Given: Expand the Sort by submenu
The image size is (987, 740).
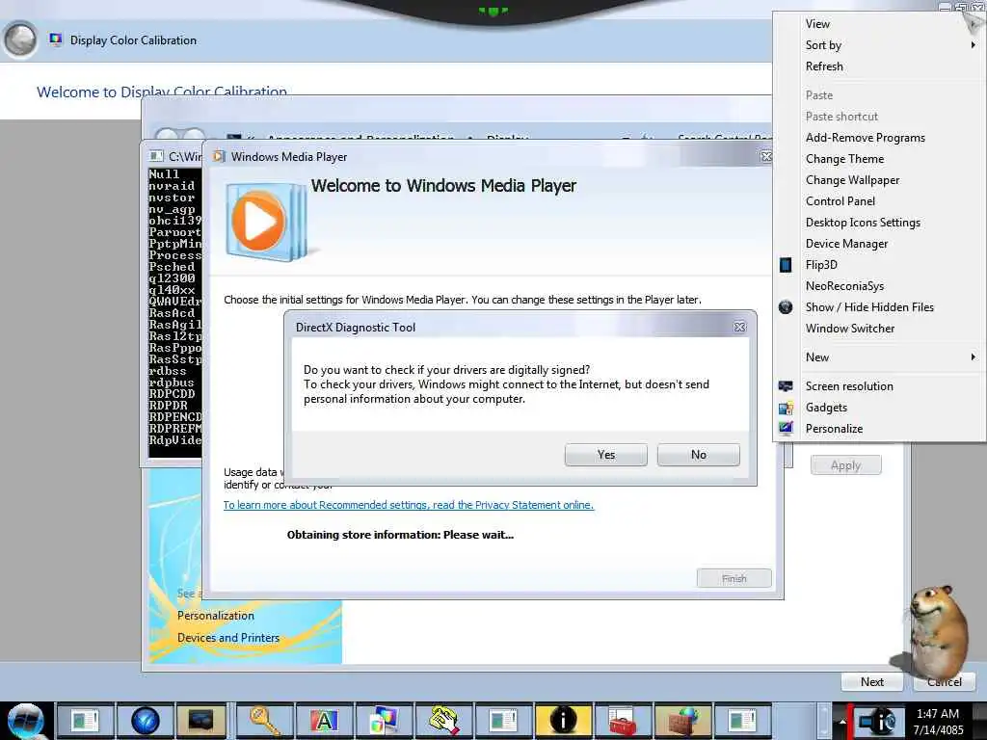Looking at the screenshot, I should coord(879,45).
